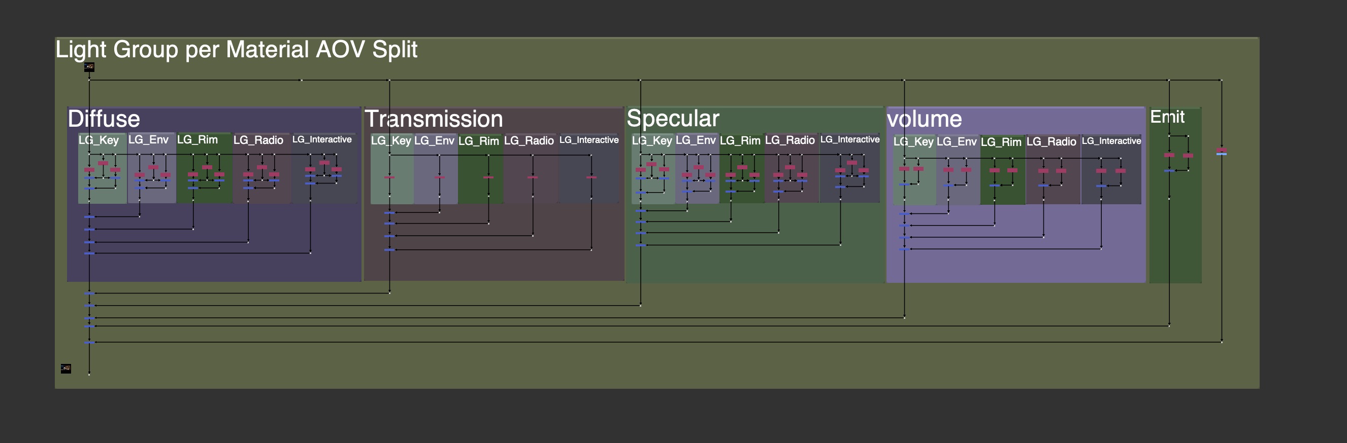Select the pink node in Transmission LG_Env
Screen dimensions: 1347x443
(439, 177)
